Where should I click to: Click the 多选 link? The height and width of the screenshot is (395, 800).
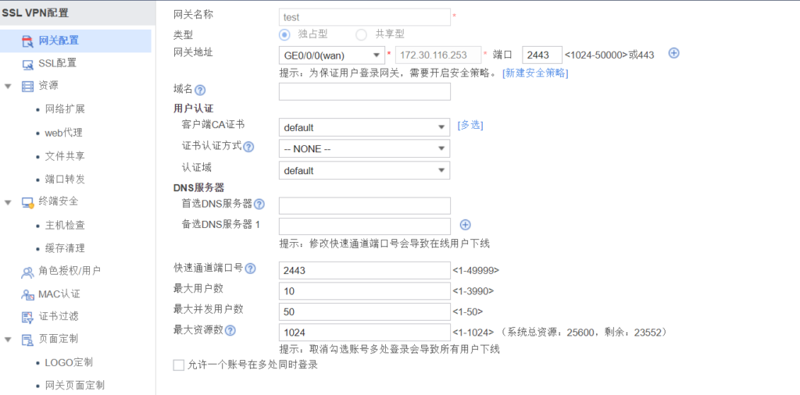[x=470, y=125]
